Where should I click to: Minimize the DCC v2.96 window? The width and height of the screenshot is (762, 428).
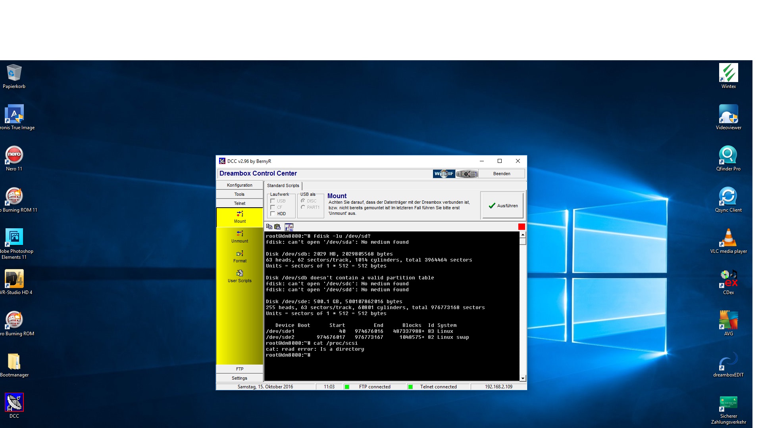(482, 161)
